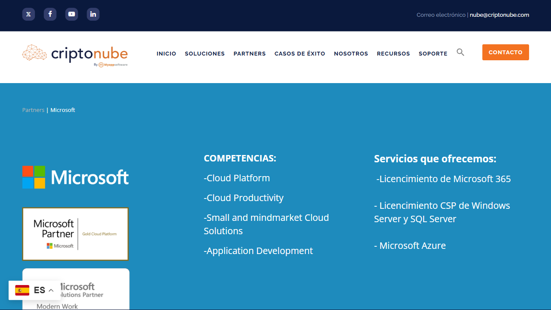
Task: Open the INICIO menu item
Action: (x=166, y=54)
